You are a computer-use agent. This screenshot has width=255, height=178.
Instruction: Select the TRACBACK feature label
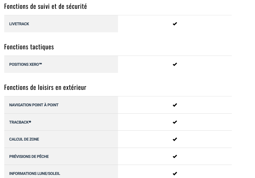(x=20, y=122)
